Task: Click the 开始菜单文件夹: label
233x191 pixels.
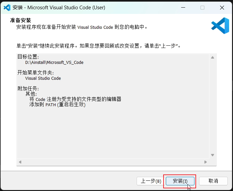Action: 36,72
